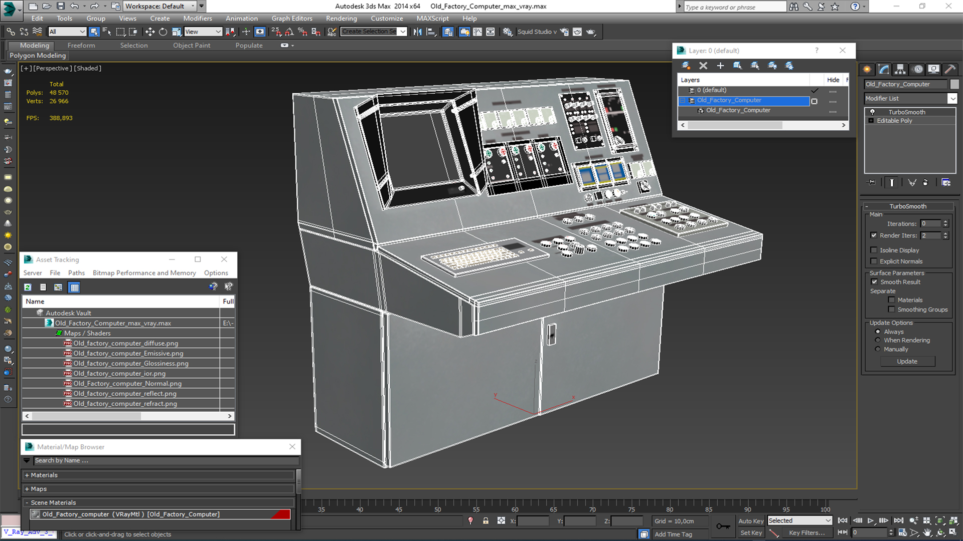Click the Mirror tool icon

pyautogui.click(x=418, y=32)
